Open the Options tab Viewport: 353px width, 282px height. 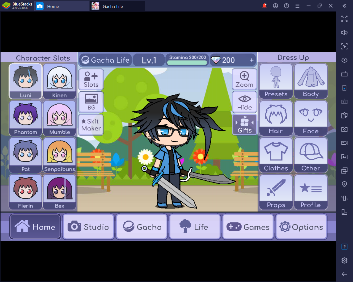tap(301, 227)
